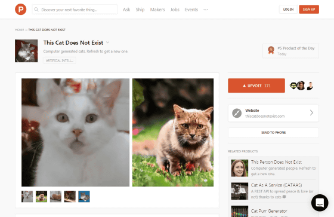Open This Person Does Not Exist product

tap(276, 162)
